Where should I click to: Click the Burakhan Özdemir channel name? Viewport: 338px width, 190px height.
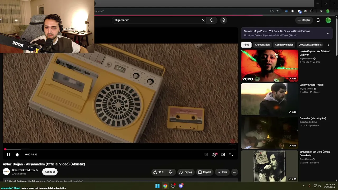308,122
